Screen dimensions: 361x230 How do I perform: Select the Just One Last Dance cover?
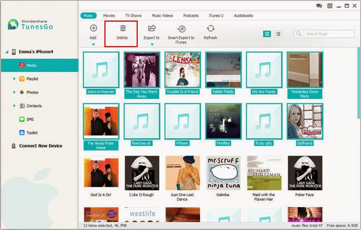[x=183, y=173]
